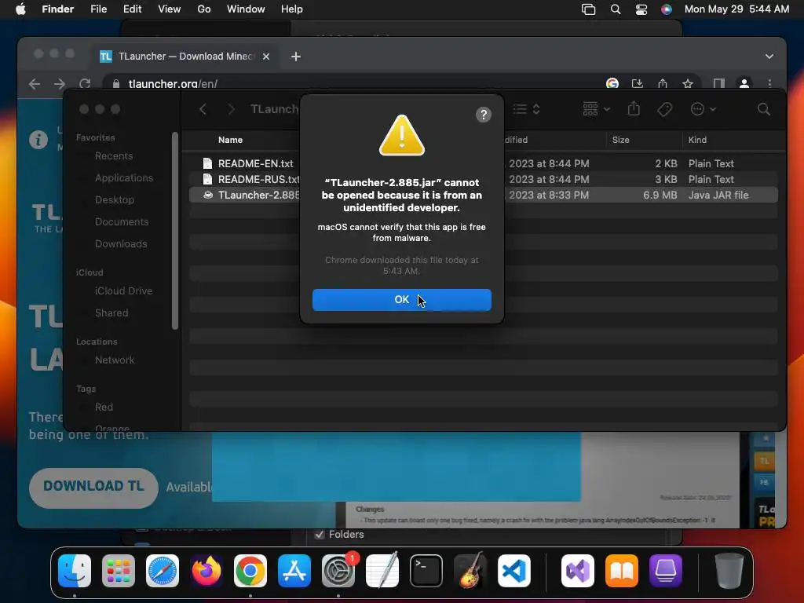The height and width of the screenshot is (603, 804).
Task: Launch Launchpad from the dock
Action: pos(119,571)
